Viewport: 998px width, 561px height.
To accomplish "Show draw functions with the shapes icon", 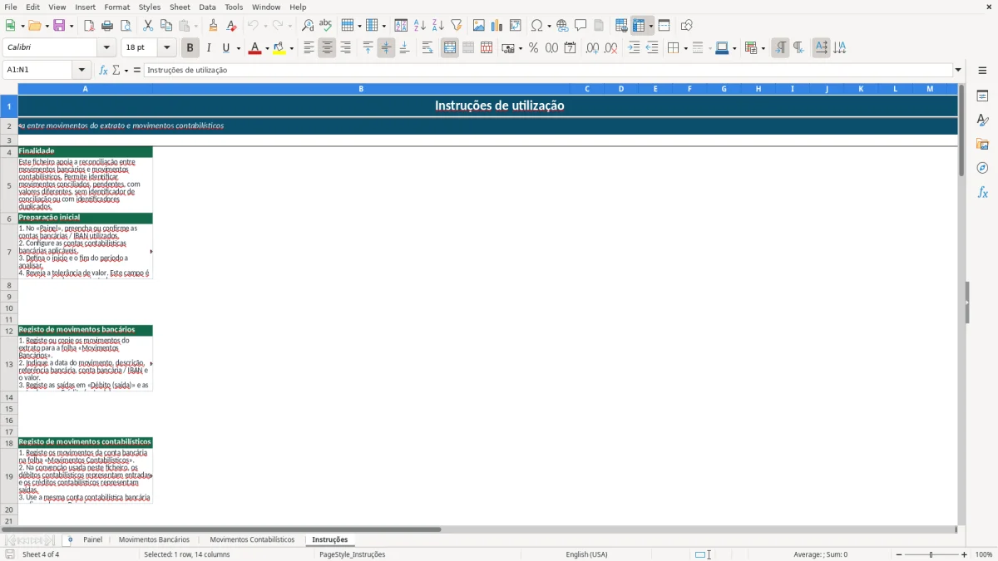I will click(x=687, y=26).
